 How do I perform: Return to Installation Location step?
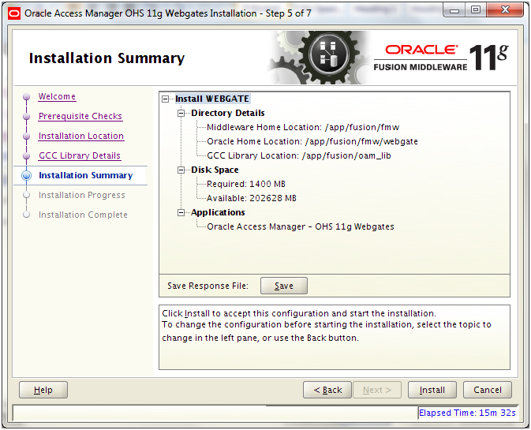click(x=81, y=136)
